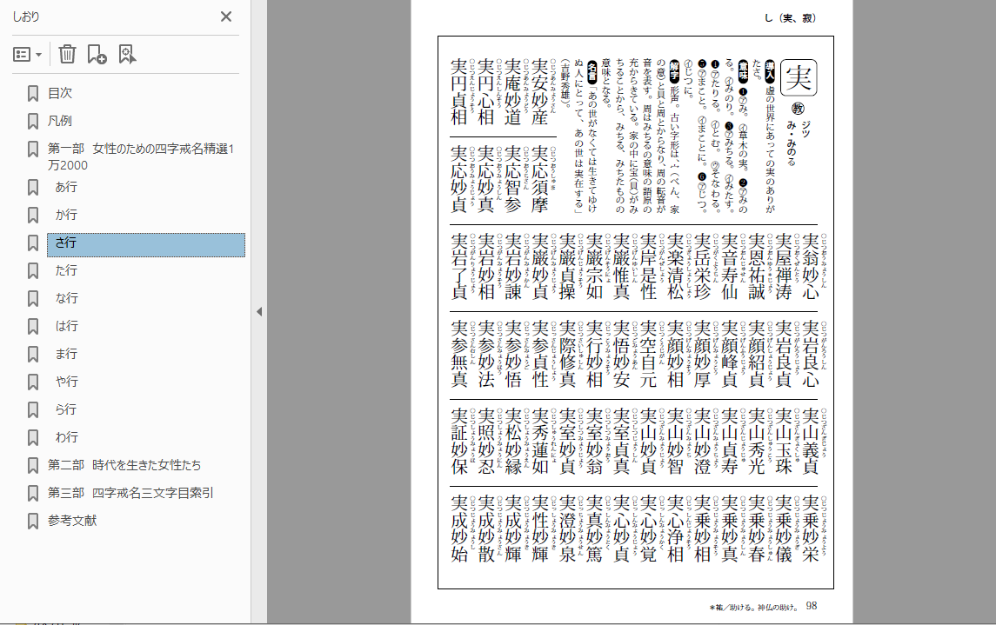Click bookmark icon beside は行
996x625 pixels.
[33, 326]
